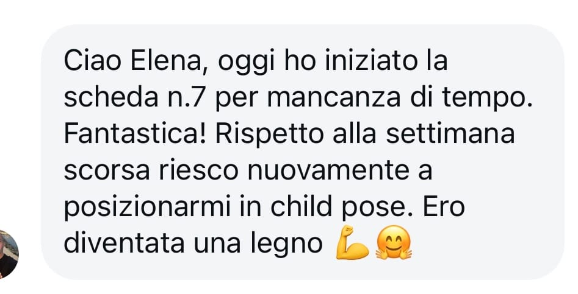This screenshot has width=578, height=294.
Task: Click the word Ciao at message start
Action: point(93,61)
